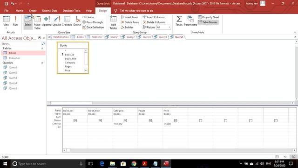Click Tell me what you want to do
Viewport: 298px width, 168px height.
click(x=136, y=11)
